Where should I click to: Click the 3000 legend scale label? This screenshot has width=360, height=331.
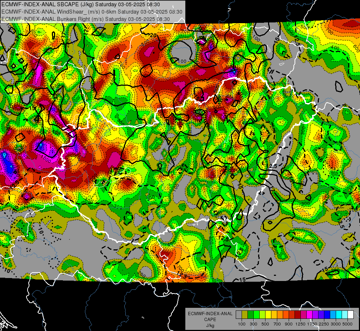pos(336,324)
